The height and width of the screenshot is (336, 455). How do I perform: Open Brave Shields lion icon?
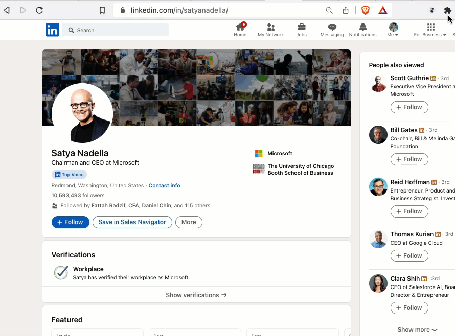pos(366,10)
